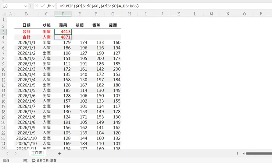Click cell D3 with value 4413
This screenshot has width=272, height=163.
pos(63,32)
